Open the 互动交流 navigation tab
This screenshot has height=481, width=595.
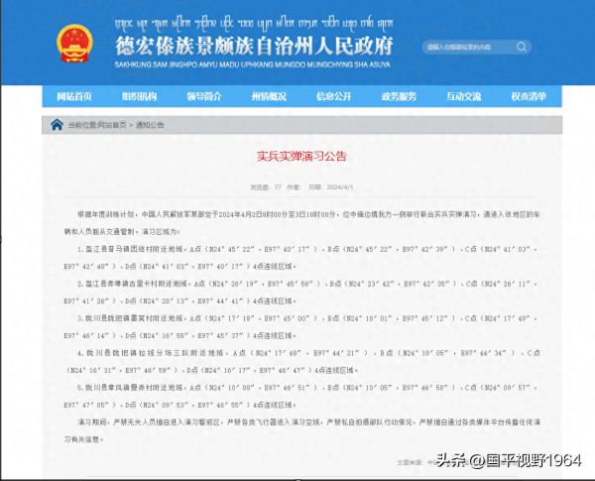(x=463, y=96)
